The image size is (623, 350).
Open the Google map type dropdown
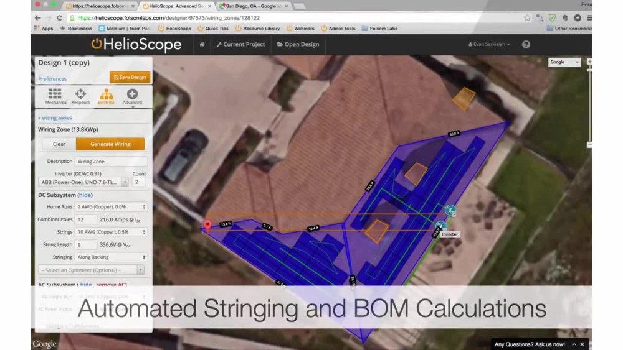[564, 62]
